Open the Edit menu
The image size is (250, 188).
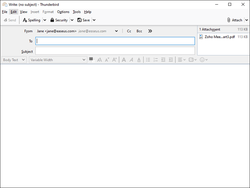point(14,12)
